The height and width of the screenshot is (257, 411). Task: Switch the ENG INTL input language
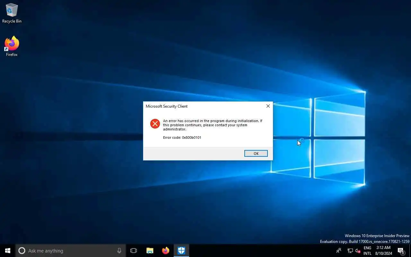point(367,251)
